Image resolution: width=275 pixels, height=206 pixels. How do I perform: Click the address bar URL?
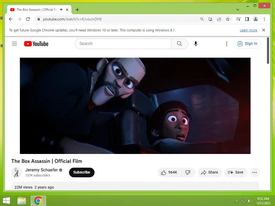click(72, 19)
